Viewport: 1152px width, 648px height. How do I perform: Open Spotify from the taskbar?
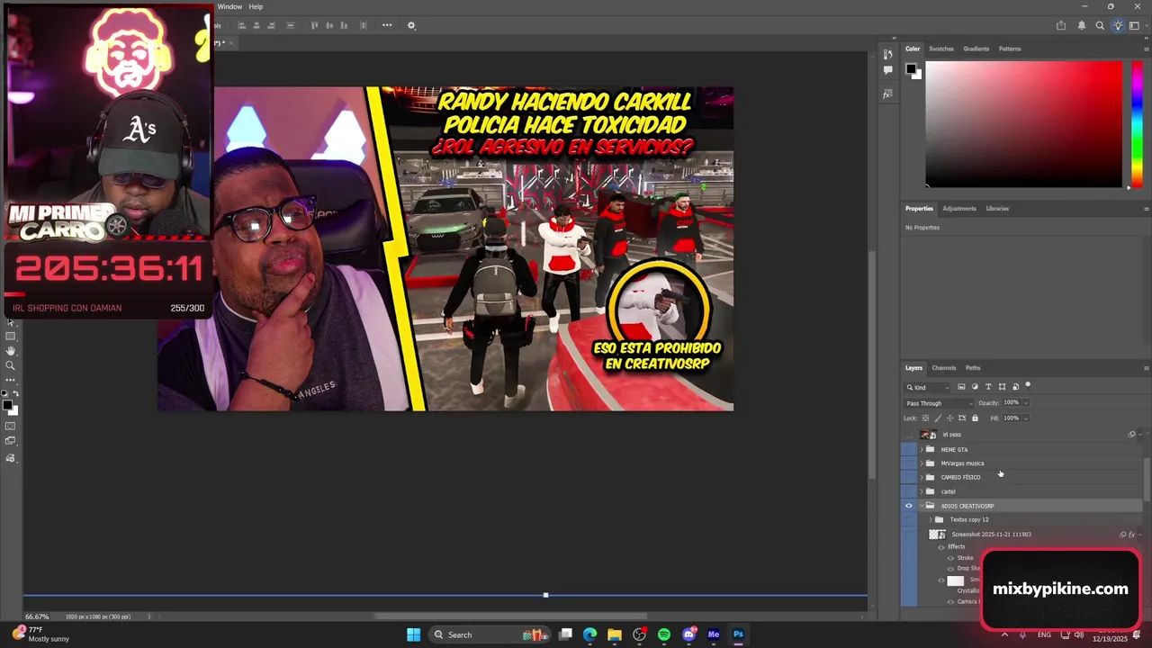pos(664,634)
